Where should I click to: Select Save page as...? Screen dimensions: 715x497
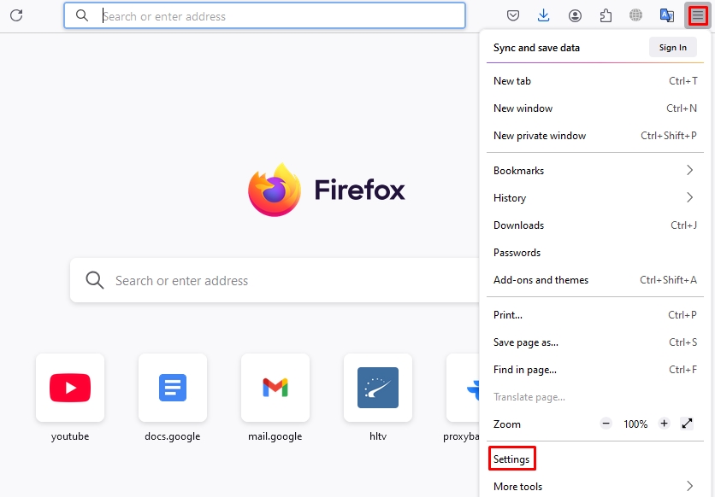click(595, 342)
